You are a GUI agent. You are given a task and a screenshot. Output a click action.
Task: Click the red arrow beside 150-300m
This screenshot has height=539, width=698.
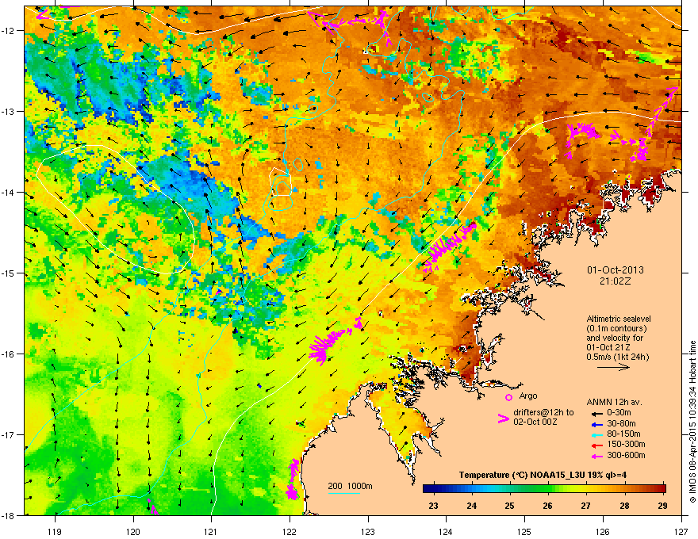pyautogui.click(x=596, y=445)
